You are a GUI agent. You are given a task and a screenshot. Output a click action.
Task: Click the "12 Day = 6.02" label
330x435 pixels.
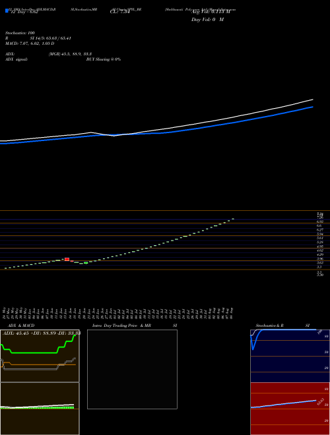click(x=24, y=13)
